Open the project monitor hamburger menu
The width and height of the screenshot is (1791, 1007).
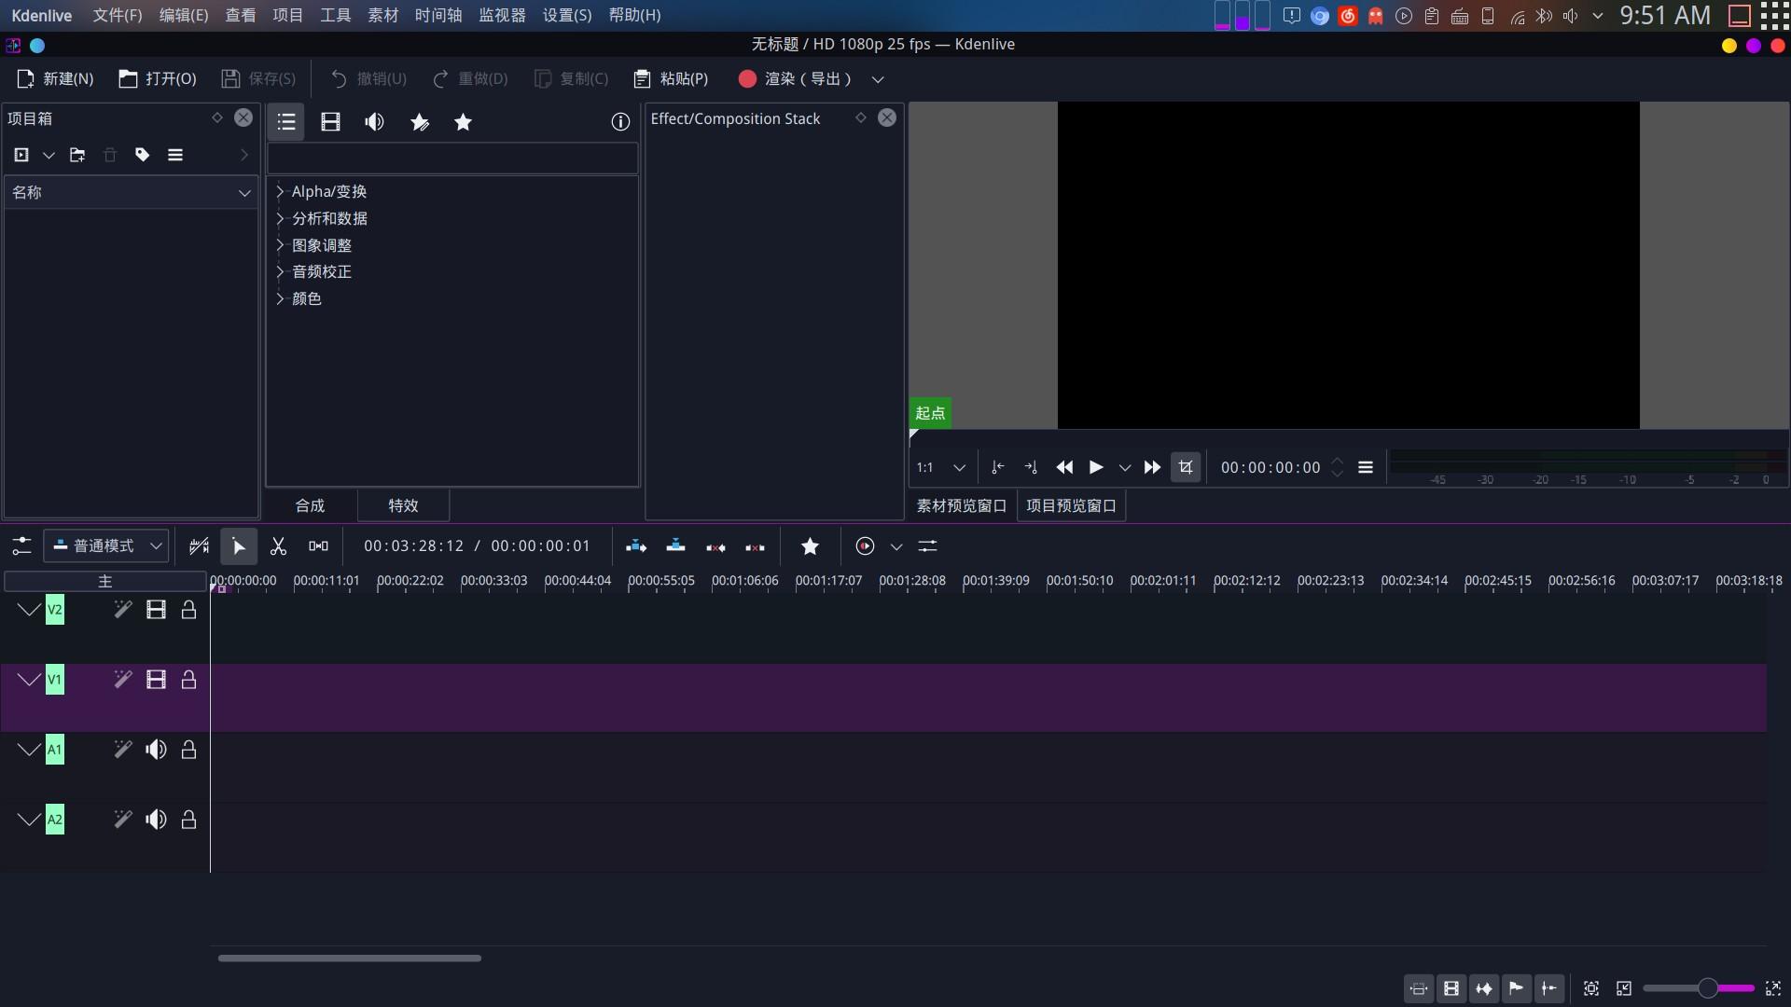1366,467
